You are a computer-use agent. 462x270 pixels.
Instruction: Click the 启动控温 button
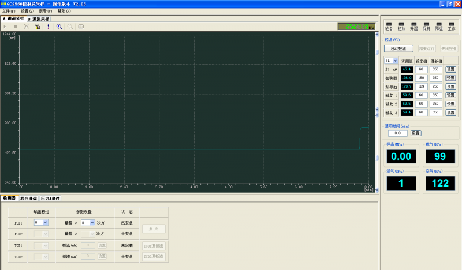(x=398, y=48)
